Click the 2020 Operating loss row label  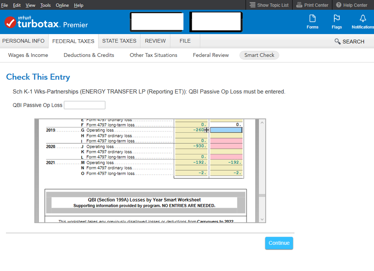coord(100,147)
